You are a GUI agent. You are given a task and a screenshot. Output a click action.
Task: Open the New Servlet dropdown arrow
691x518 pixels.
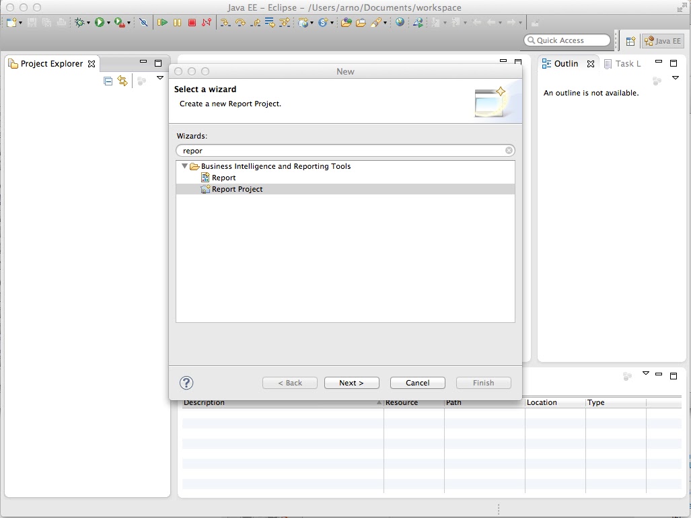pyautogui.click(x=332, y=23)
